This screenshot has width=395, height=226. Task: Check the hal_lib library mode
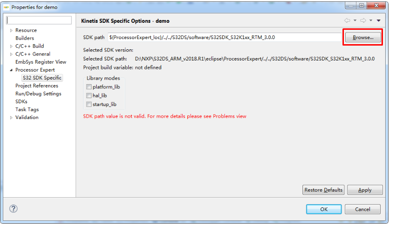[x=89, y=95]
